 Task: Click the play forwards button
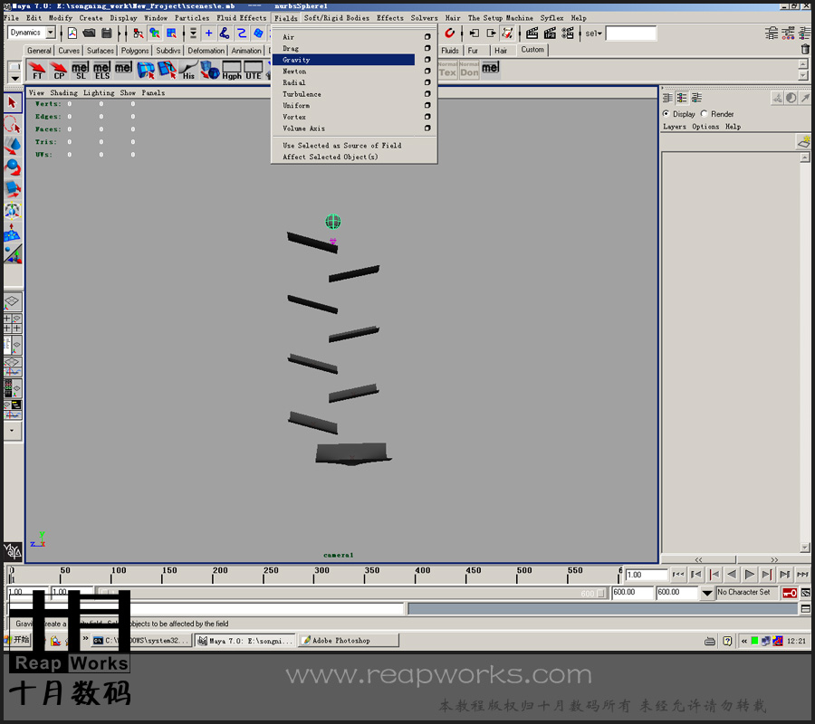tap(750, 575)
